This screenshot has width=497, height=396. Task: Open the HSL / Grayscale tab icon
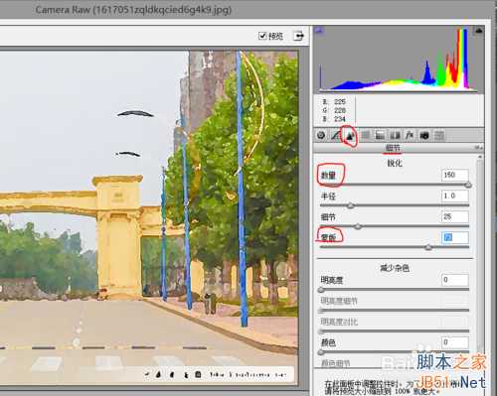point(365,135)
